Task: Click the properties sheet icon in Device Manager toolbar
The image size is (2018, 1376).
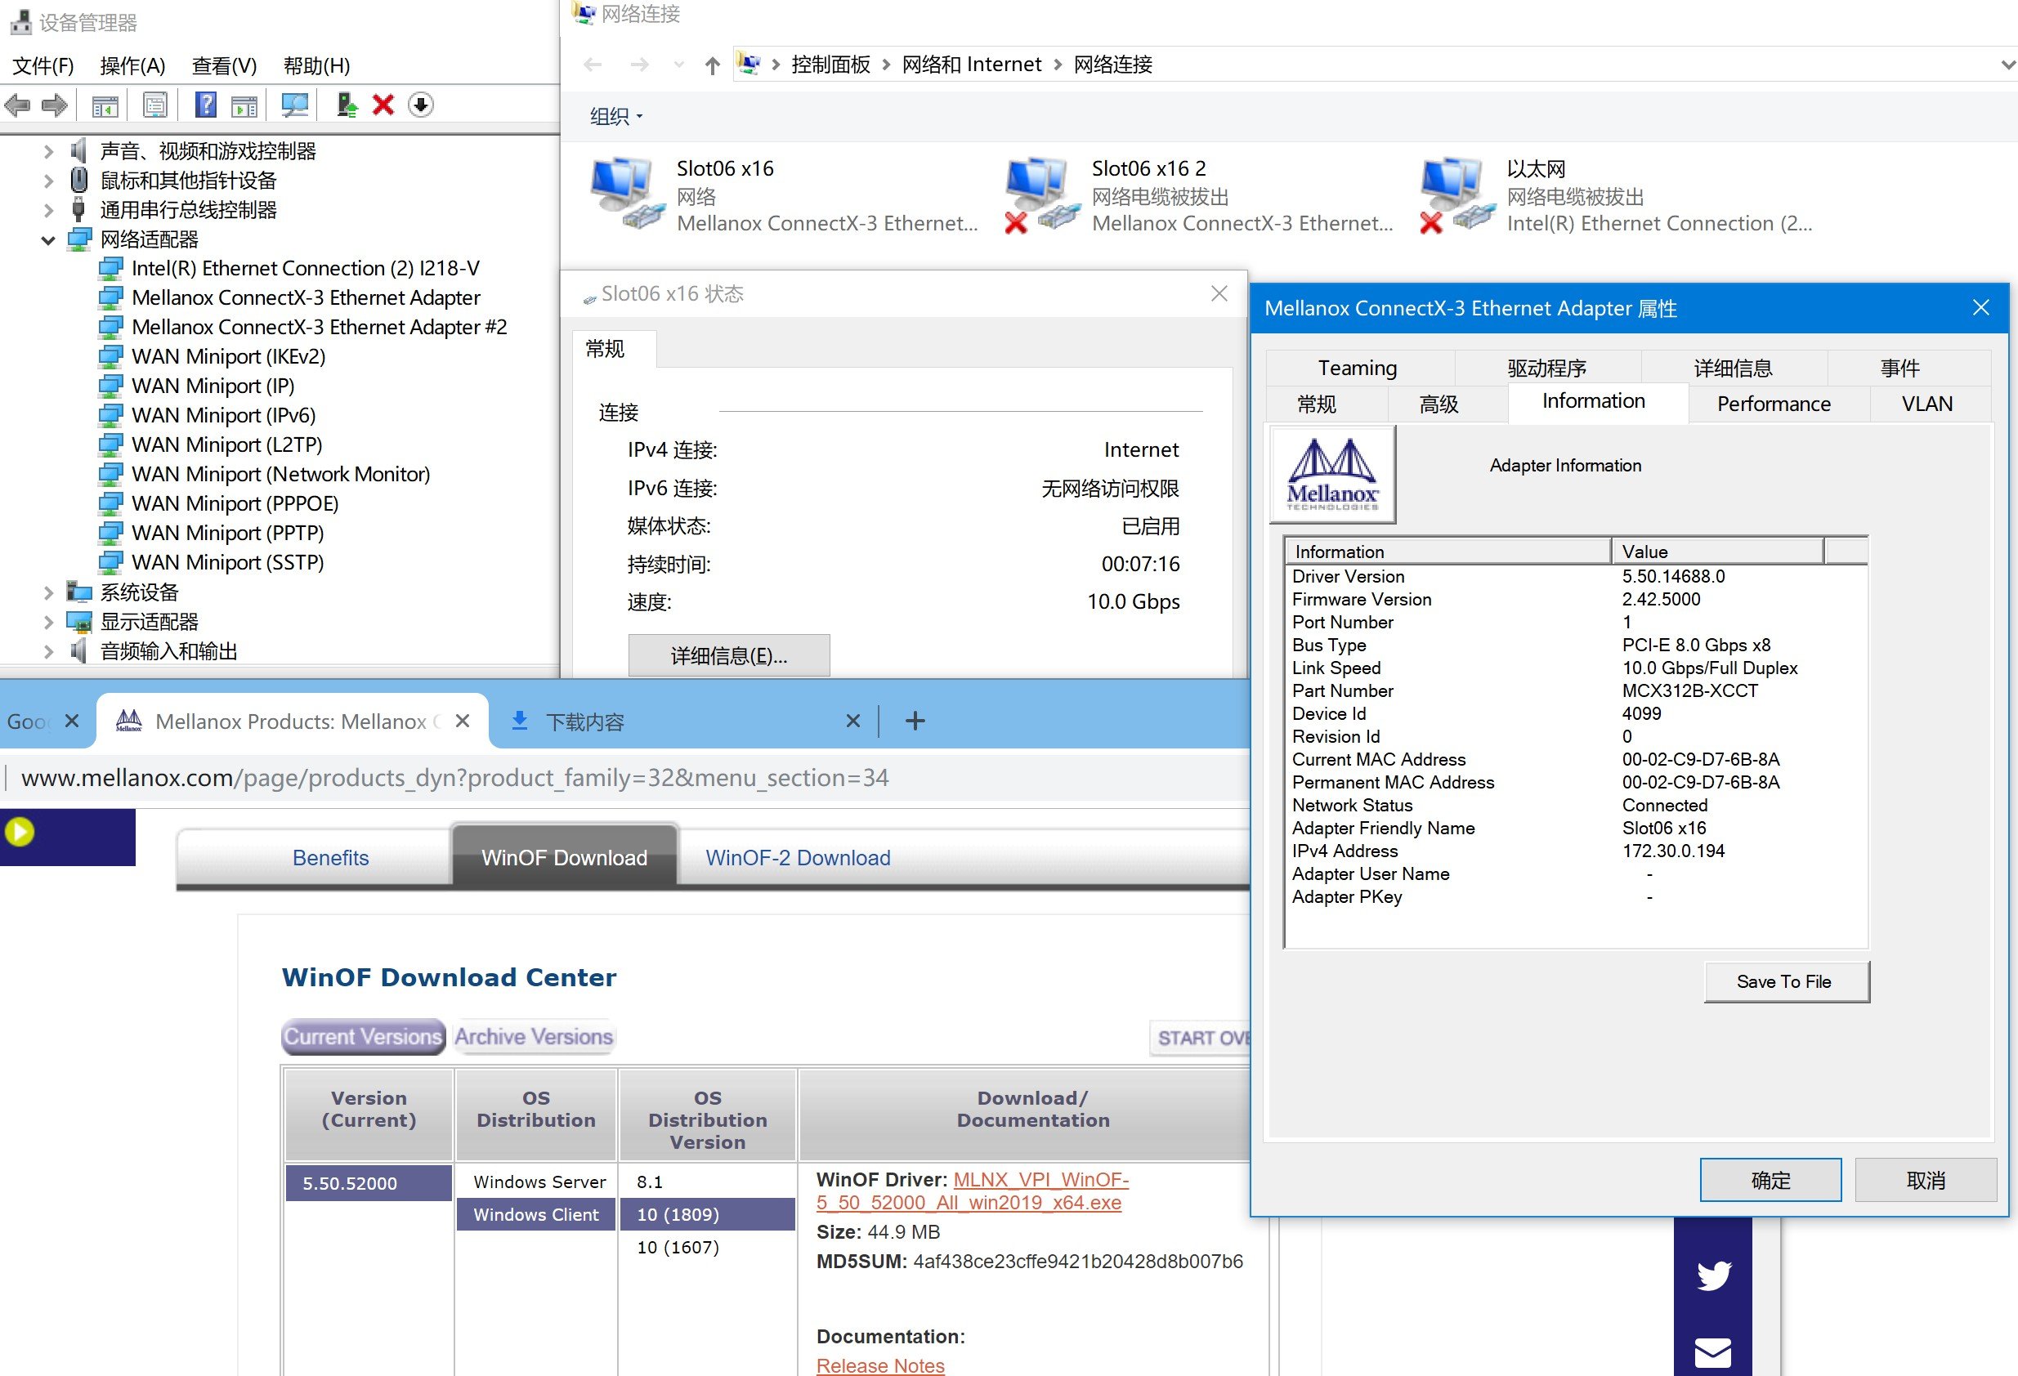Action: point(155,106)
